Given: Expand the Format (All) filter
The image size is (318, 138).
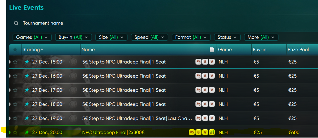Looking at the screenshot, I should tap(191, 37).
